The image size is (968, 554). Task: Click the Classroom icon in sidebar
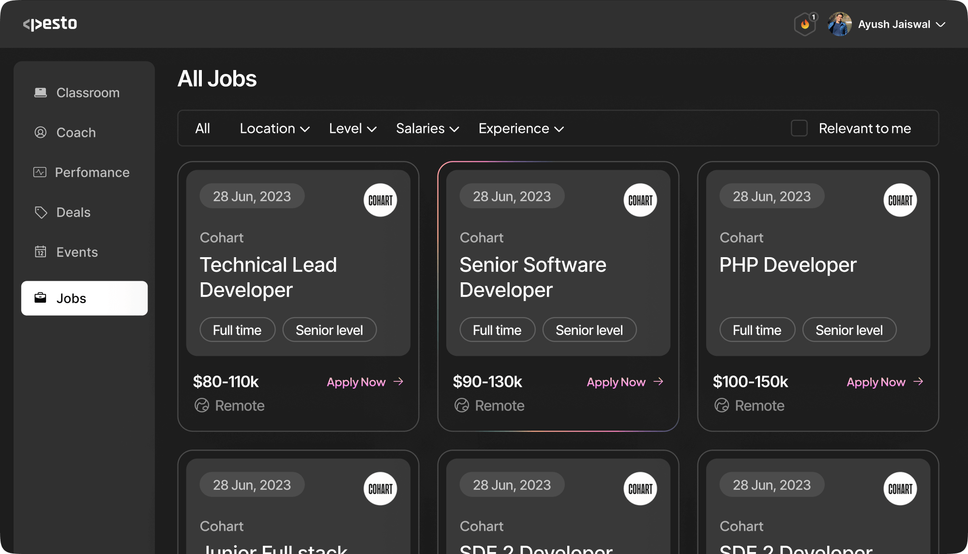click(41, 92)
